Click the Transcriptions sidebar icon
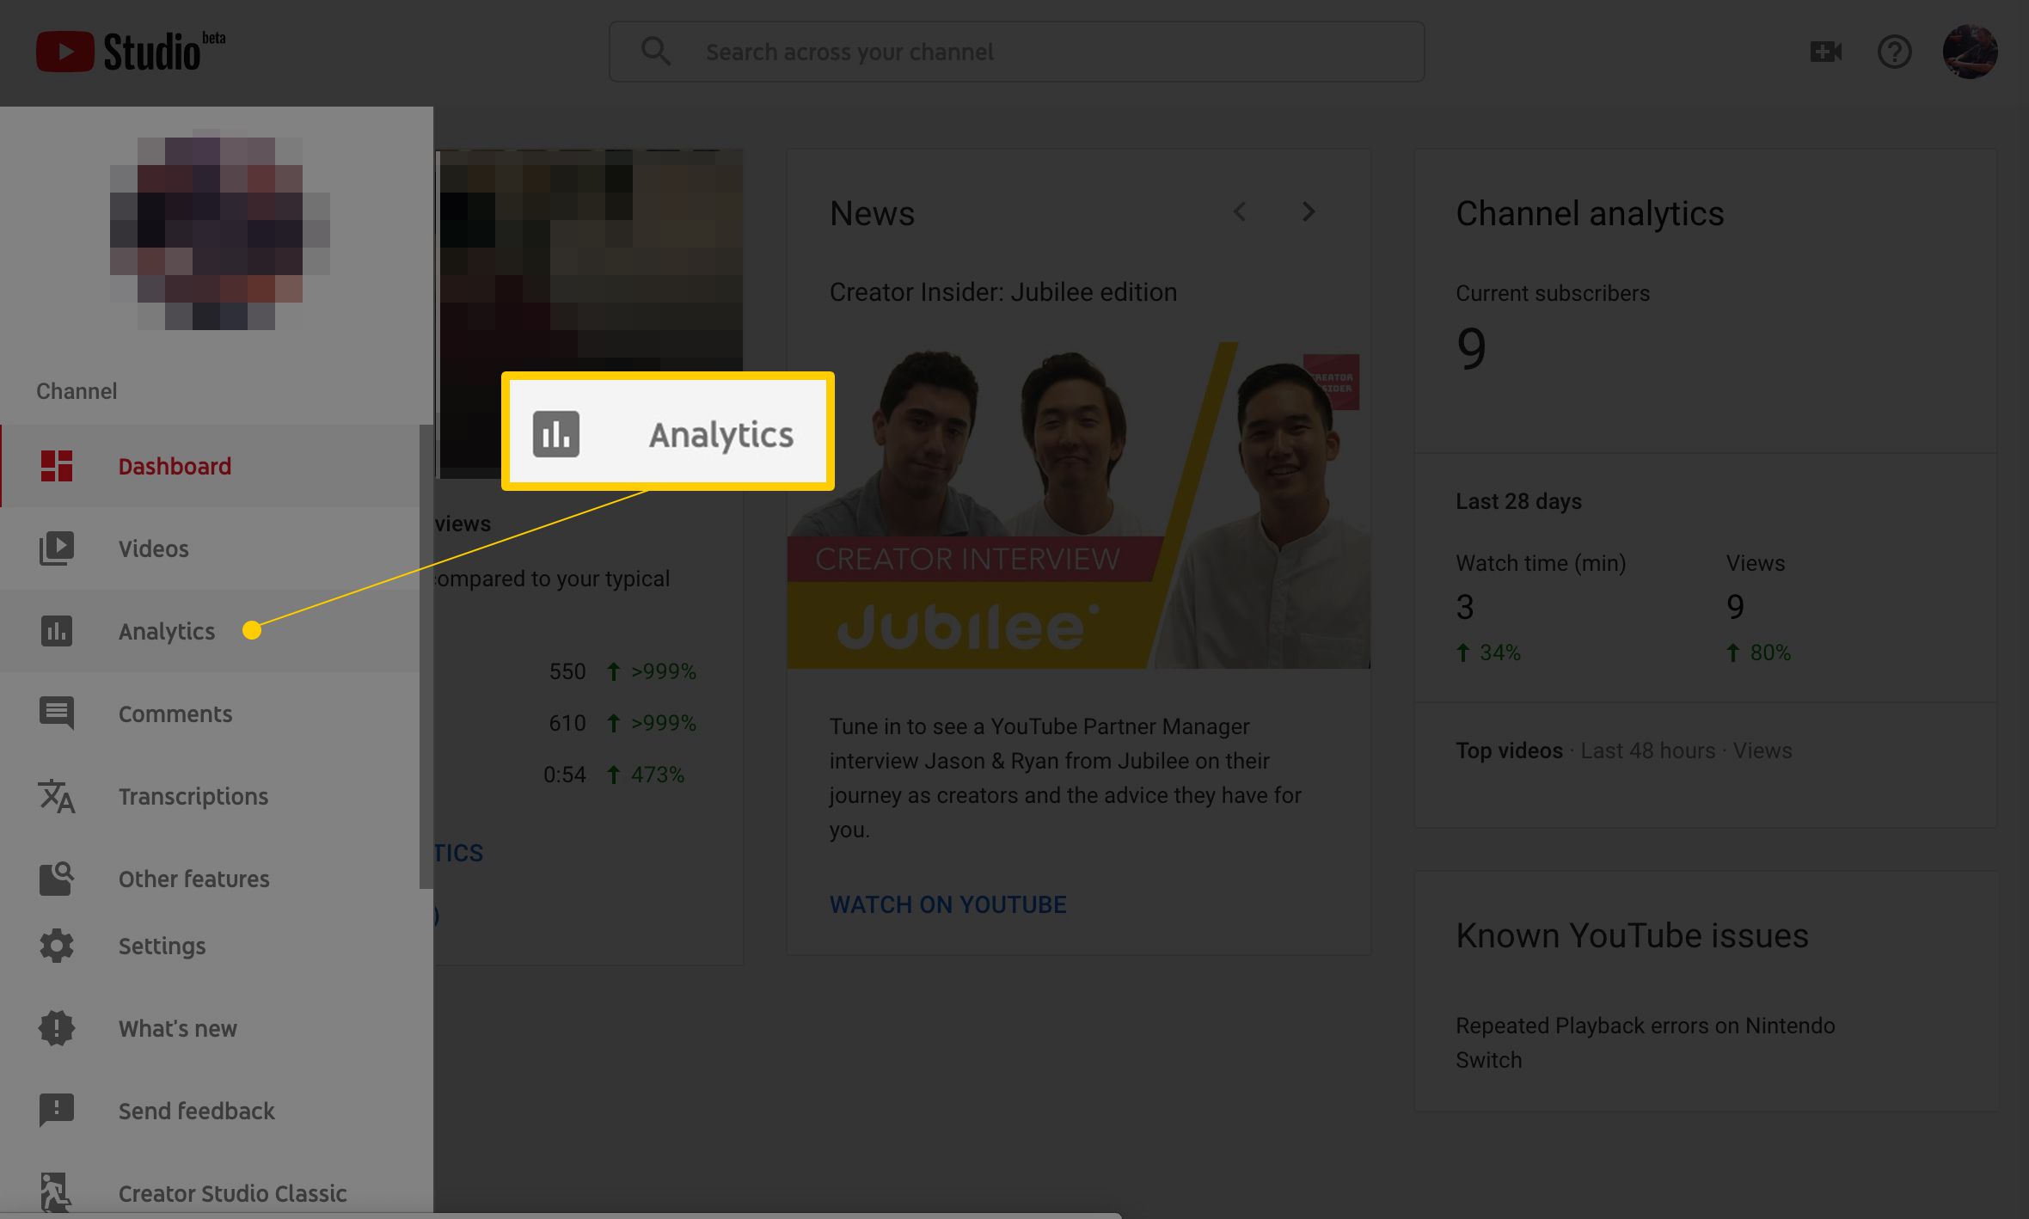Viewport: 2029px width, 1219px height. click(x=55, y=796)
